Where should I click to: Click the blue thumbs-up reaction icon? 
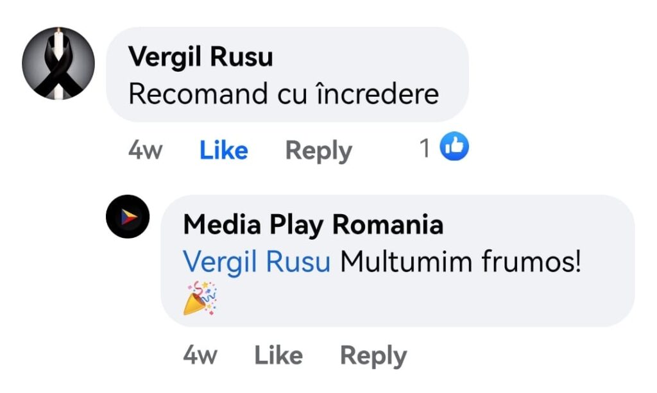(454, 146)
